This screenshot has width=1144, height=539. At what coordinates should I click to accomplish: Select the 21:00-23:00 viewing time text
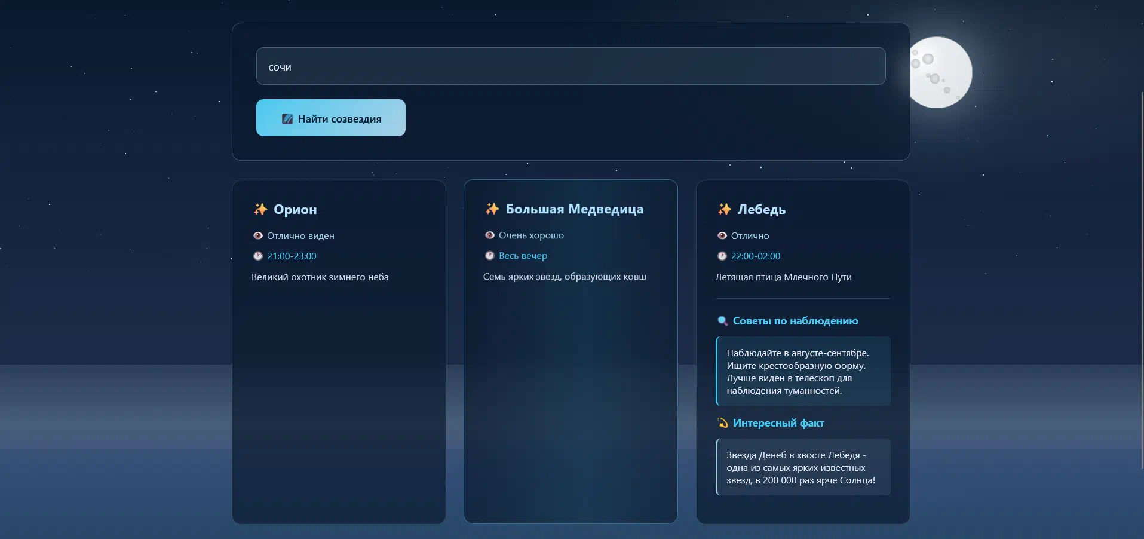pos(292,256)
